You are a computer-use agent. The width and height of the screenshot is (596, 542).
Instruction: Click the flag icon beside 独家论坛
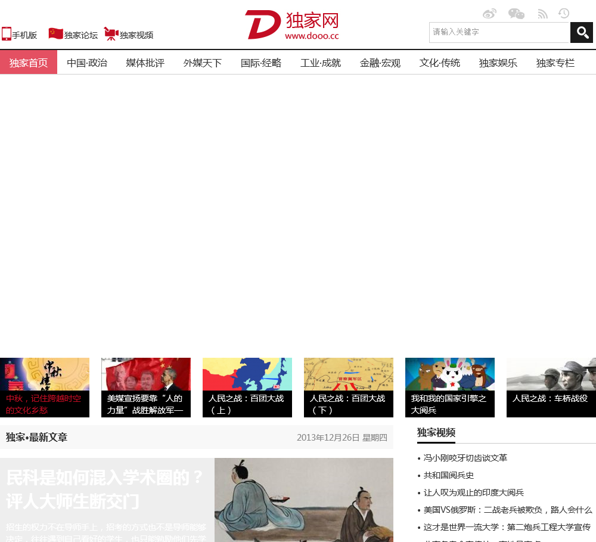coord(55,33)
